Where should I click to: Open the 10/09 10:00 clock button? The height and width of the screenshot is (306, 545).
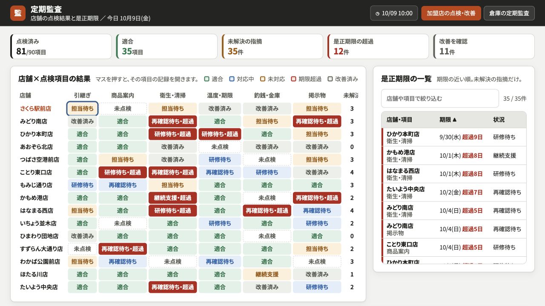[394, 13]
